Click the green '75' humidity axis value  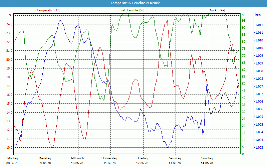pyautogui.click(x=244, y=48)
